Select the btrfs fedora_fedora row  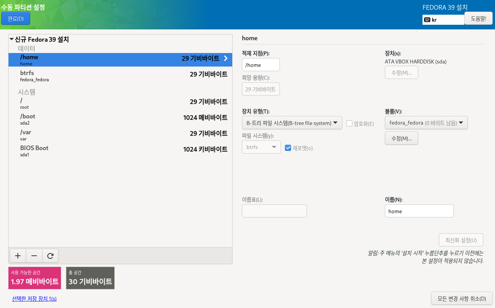[120, 76]
